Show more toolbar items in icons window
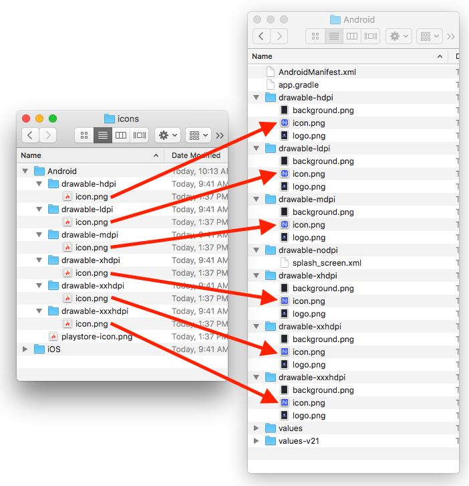Screen dimensions: 469x486 [220, 135]
